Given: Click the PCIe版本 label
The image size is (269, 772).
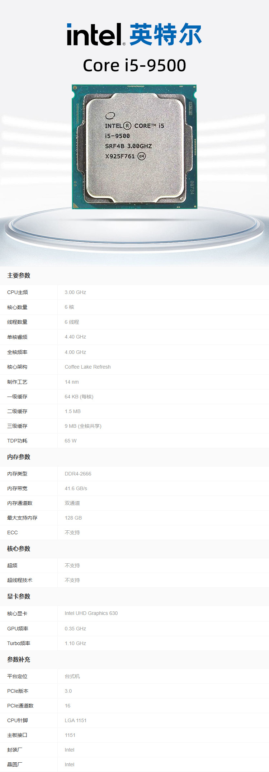Looking at the screenshot, I should (x=18, y=691).
